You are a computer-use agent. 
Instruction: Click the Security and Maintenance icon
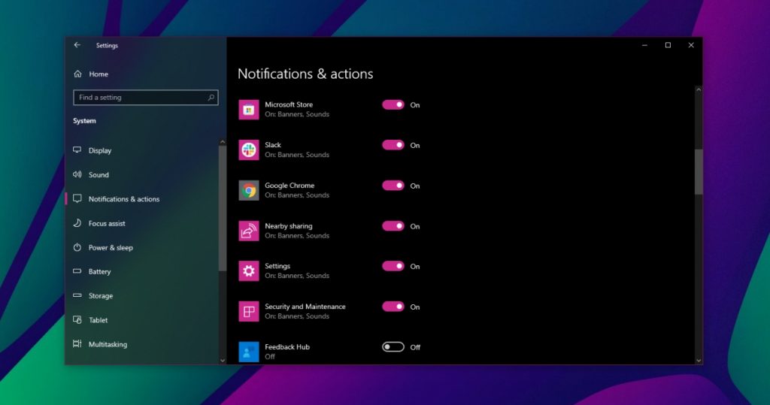(248, 311)
